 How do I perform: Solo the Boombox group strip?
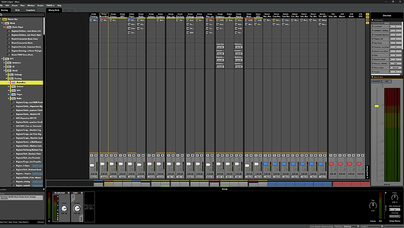(x=102, y=155)
